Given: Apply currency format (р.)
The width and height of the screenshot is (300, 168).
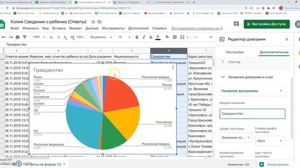Looking at the screenshot, I should [x=52, y=37].
